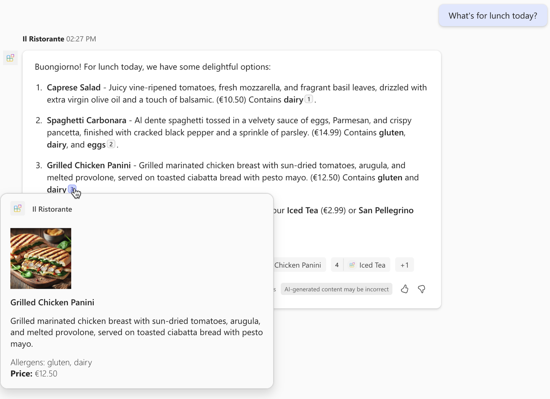Click the Il Ristorante sender name
This screenshot has width=550, height=399.
point(43,38)
